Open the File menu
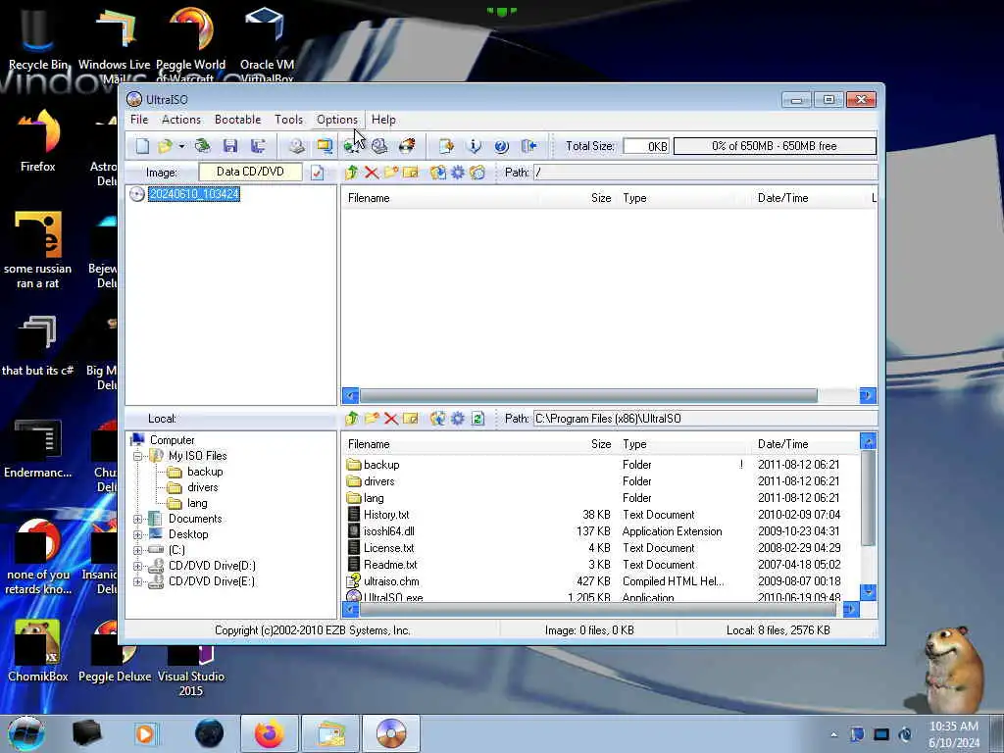 pos(139,120)
